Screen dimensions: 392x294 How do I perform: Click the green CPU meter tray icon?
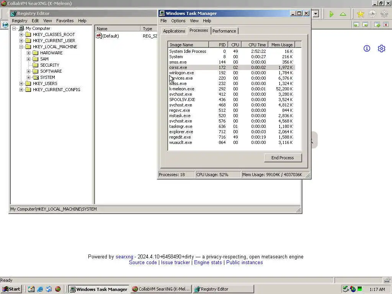click(x=360, y=289)
